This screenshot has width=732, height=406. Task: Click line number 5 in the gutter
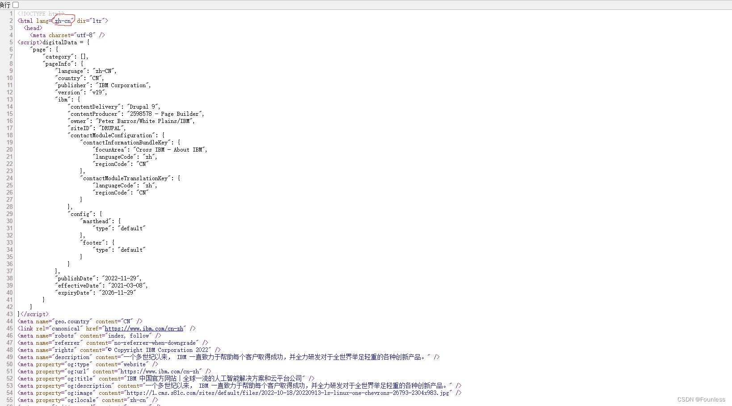(11, 42)
